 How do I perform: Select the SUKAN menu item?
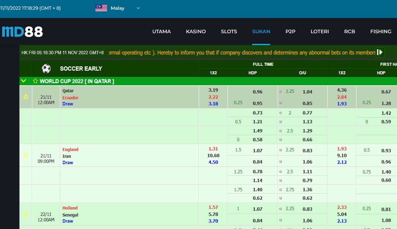tap(261, 31)
